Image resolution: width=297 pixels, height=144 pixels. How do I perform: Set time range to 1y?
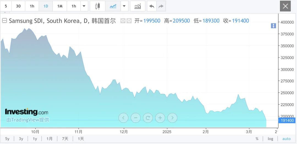pyautogui.click(x=35, y=139)
